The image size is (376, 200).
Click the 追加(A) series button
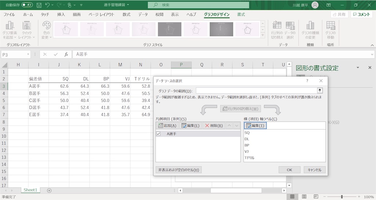167,126
